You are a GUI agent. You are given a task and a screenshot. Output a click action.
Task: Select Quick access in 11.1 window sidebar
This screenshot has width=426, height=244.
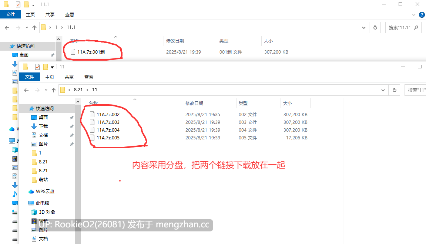(x=28, y=46)
